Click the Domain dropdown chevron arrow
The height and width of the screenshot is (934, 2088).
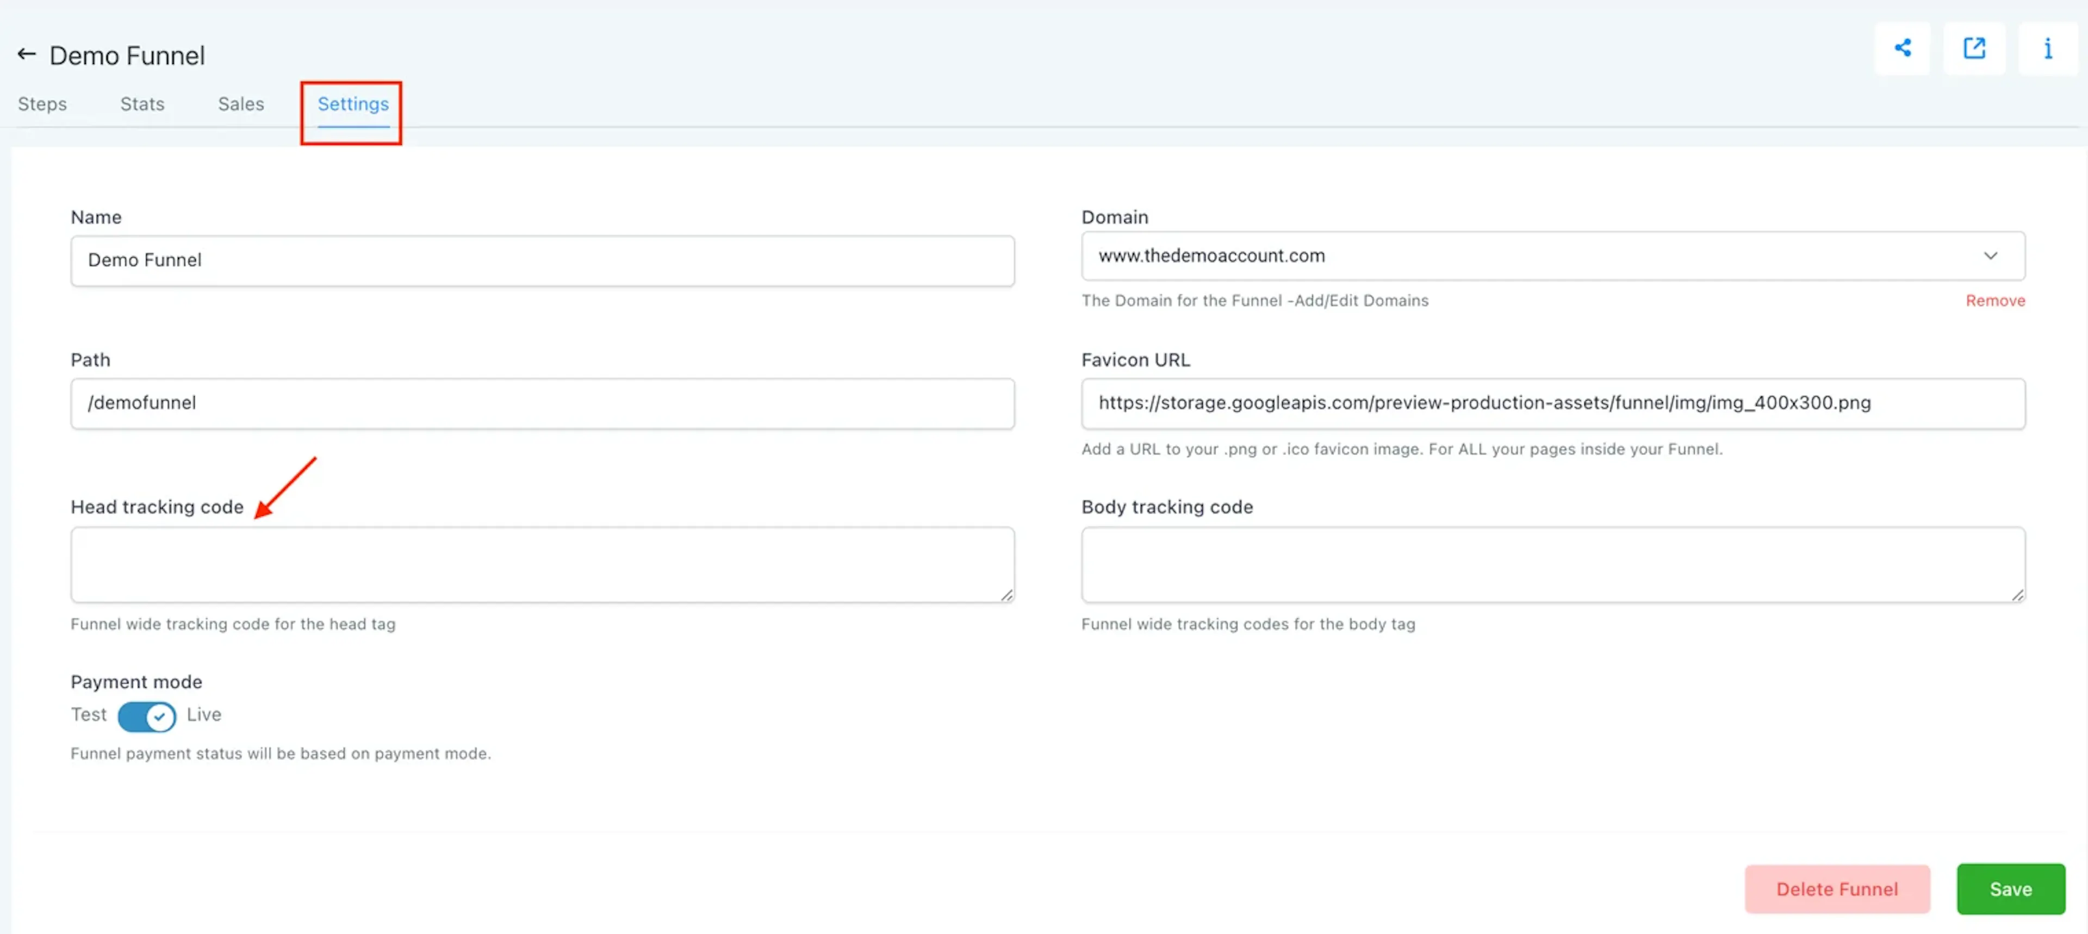pos(1990,256)
